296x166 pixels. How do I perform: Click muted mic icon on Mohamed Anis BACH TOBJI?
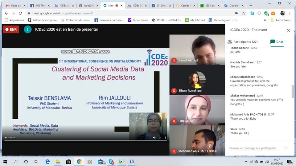point(174,151)
